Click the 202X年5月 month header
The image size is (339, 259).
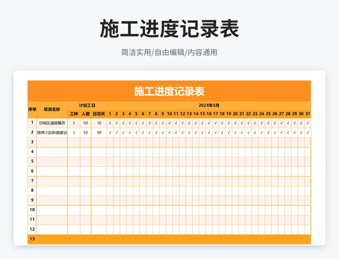click(209, 105)
